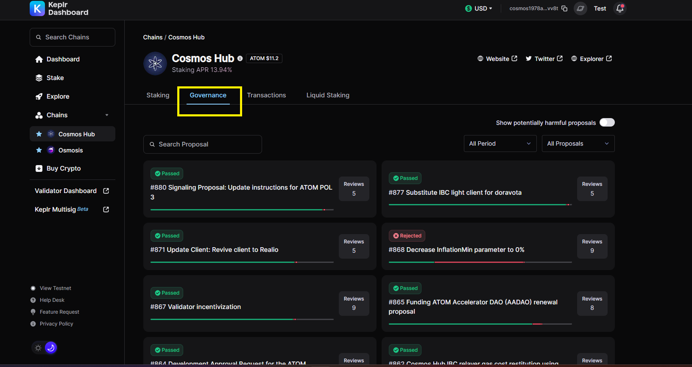Screen dimensions: 692x367
Task: Click the Buy Crypto download icon
Action: [x=39, y=168]
